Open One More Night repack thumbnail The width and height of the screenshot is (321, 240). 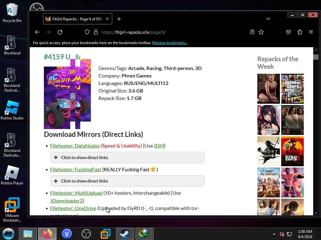(268, 120)
